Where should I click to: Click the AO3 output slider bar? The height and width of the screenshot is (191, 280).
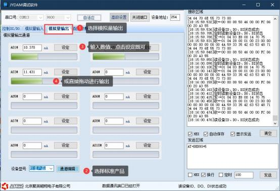pos(44,81)
